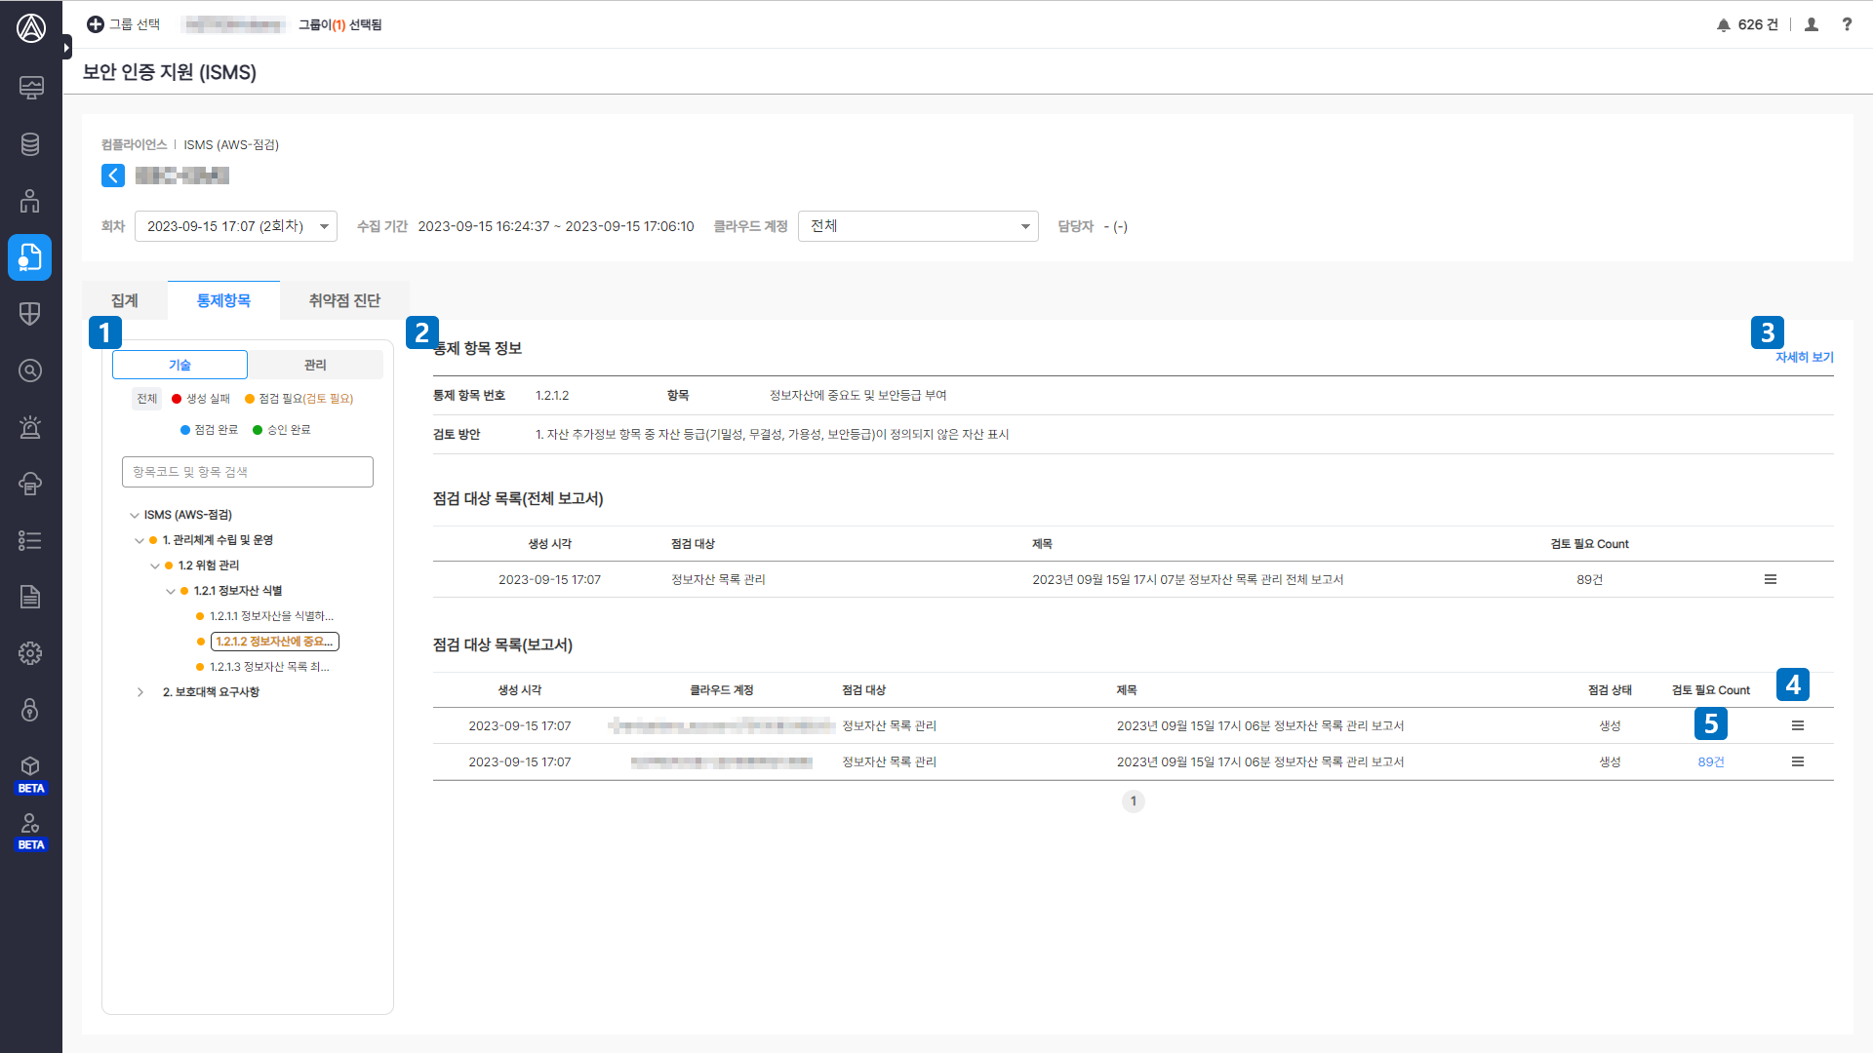Select the highlighted compliance document icon
Screen dimensions: 1873x1053
[x=30, y=257]
